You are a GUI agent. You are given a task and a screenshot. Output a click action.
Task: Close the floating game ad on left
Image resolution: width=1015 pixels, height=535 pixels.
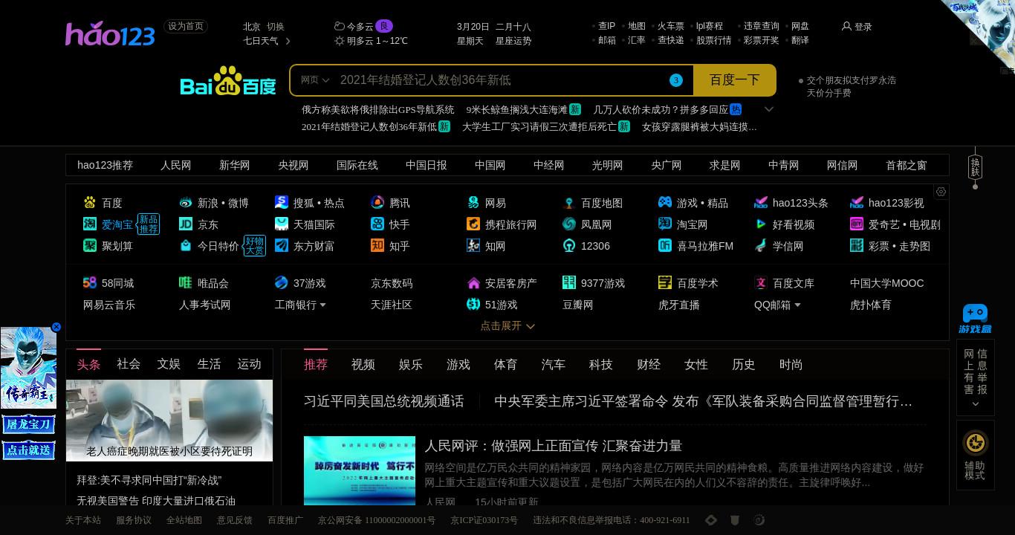click(x=56, y=327)
